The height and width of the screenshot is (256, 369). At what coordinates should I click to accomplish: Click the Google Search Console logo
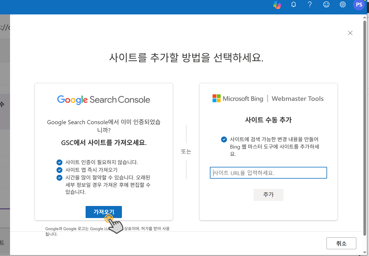tap(104, 100)
